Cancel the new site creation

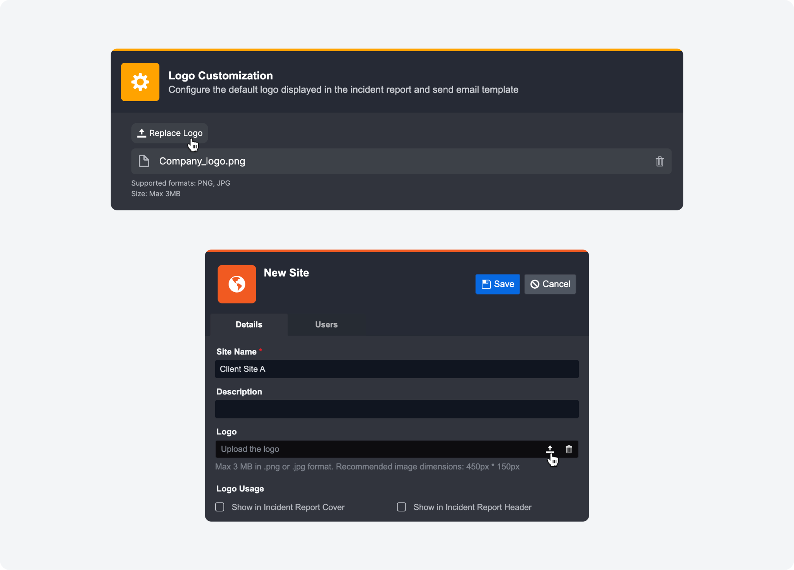pos(550,284)
